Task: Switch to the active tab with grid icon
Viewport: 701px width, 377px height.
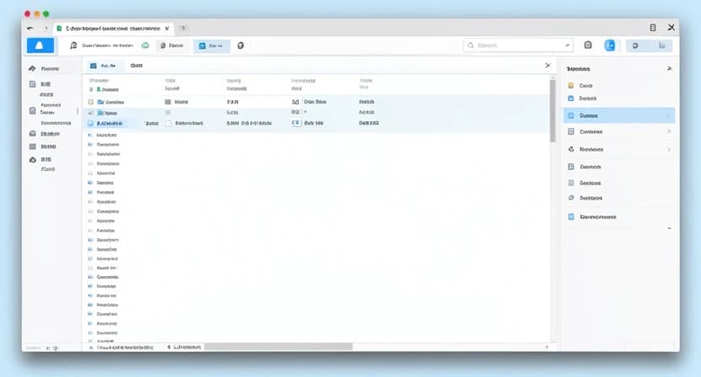Action: [x=104, y=66]
